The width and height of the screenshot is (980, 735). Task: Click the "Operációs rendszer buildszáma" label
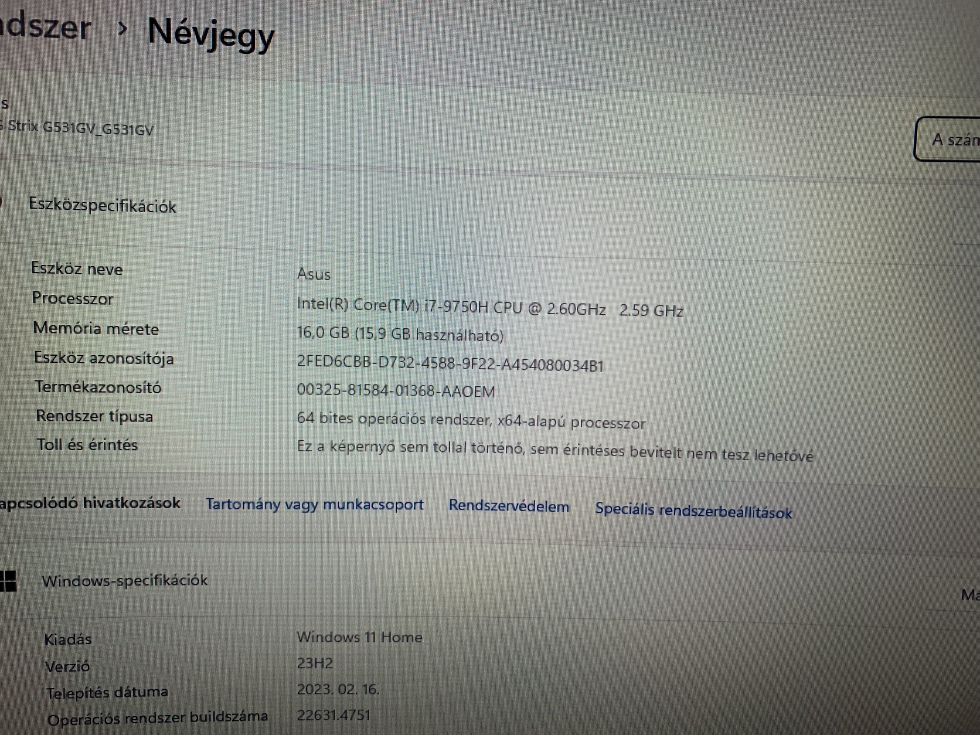pyautogui.click(x=158, y=717)
